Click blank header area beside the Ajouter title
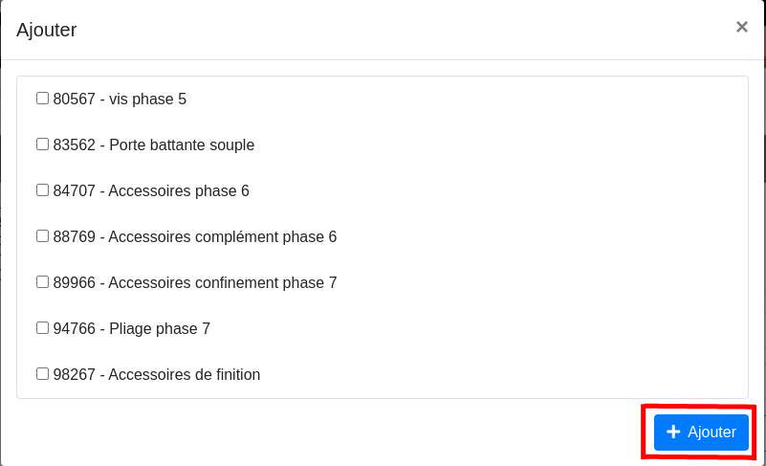 (x=383, y=30)
